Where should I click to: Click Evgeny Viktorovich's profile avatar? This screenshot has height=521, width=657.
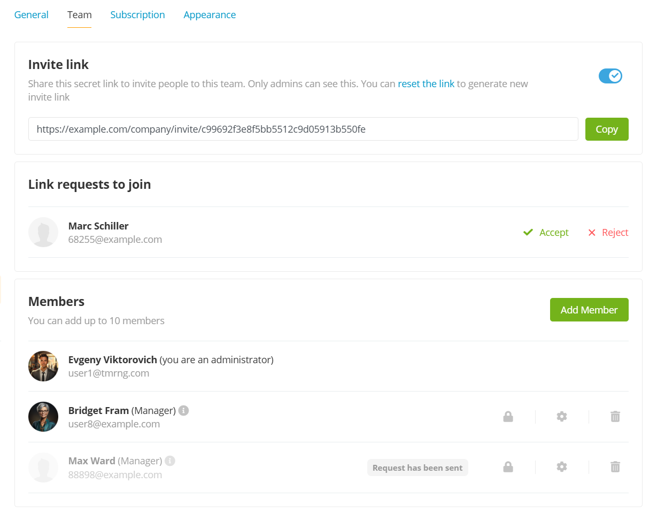click(43, 366)
